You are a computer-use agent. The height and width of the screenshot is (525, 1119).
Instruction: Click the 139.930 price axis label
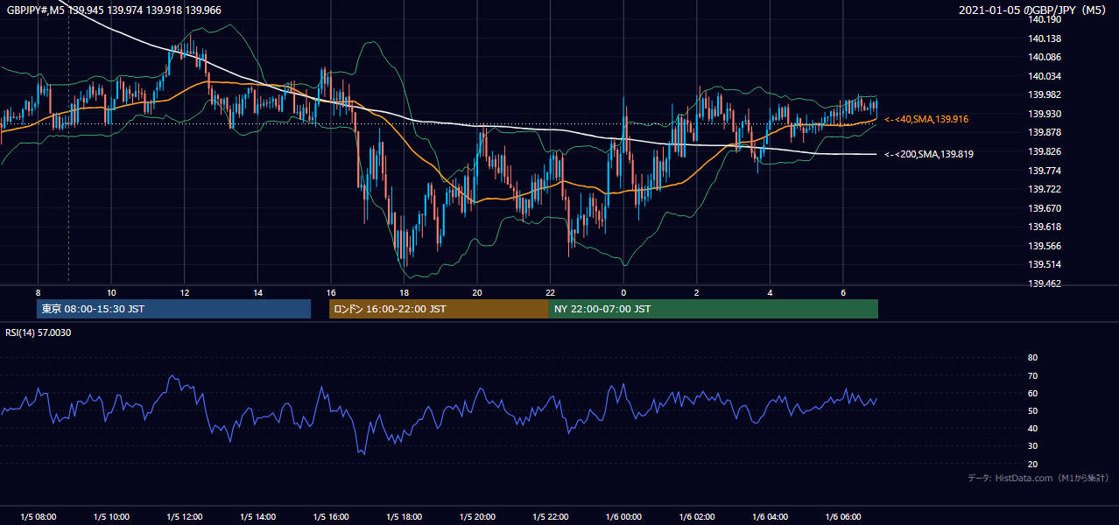tap(1045, 114)
